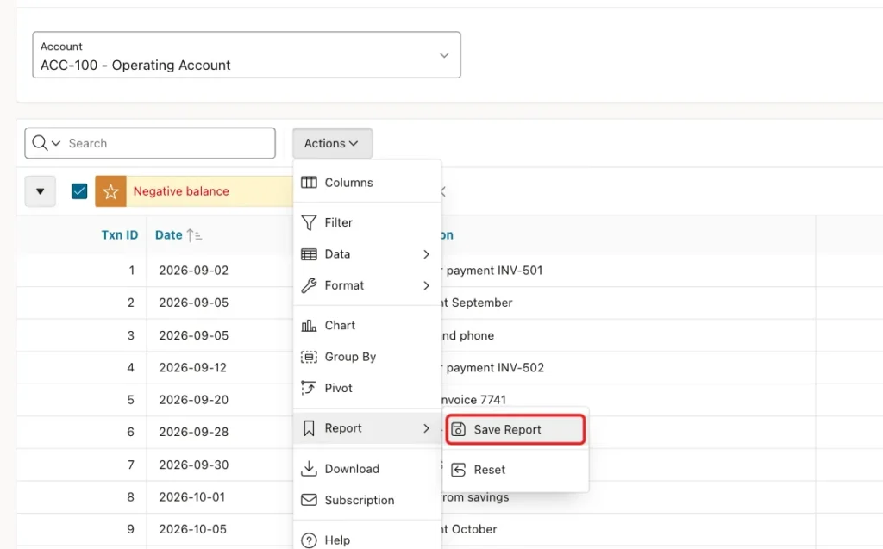This screenshot has width=883, height=549.
Task: Click the Chart bar icon
Action: tap(309, 326)
